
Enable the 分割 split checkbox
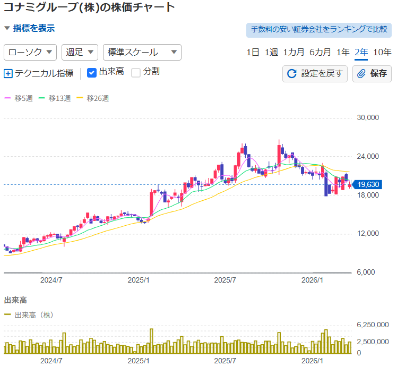[136, 72]
